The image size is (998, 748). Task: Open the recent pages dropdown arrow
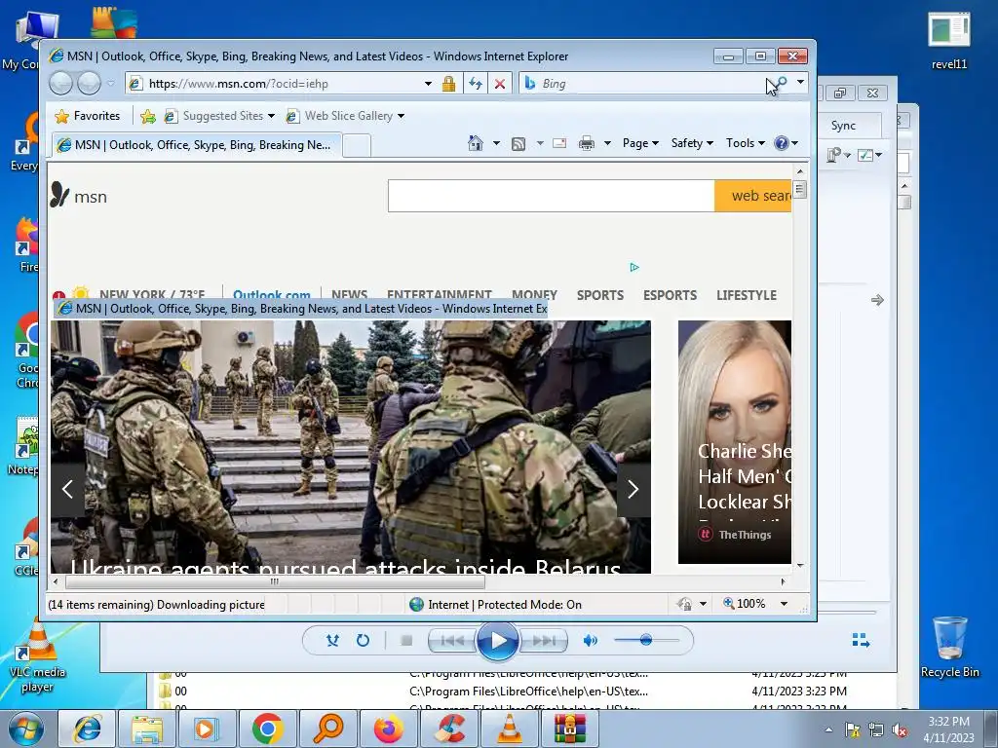pyautogui.click(x=111, y=84)
